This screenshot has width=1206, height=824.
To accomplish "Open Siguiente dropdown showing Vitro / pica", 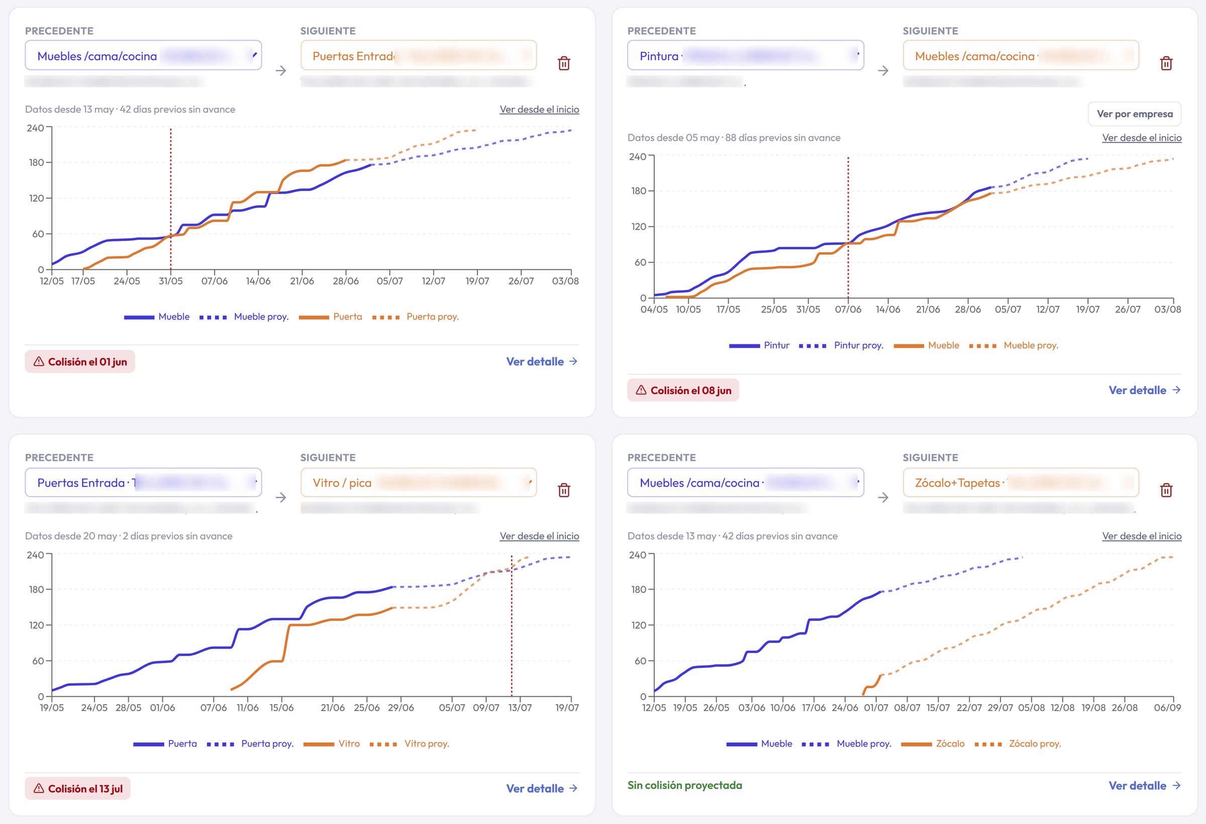I will (x=418, y=482).
